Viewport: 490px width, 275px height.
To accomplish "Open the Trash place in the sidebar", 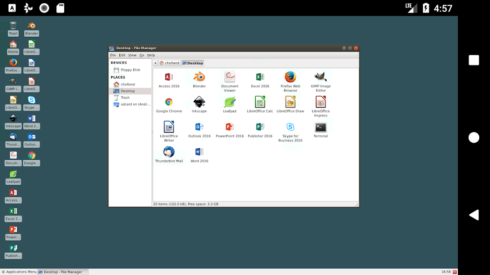I will (x=125, y=98).
